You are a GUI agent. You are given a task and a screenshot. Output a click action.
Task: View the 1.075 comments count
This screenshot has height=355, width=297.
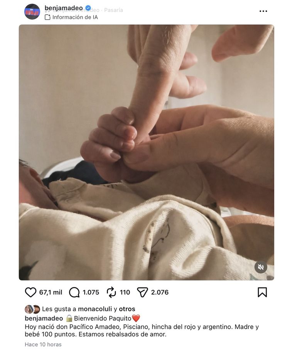coord(91,292)
